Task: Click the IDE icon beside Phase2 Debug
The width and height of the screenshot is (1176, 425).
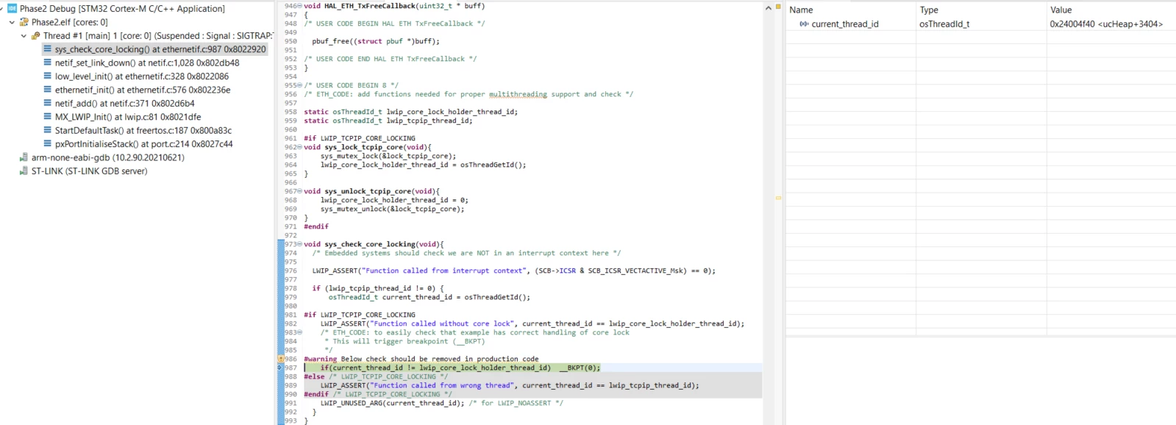Action: coord(12,9)
